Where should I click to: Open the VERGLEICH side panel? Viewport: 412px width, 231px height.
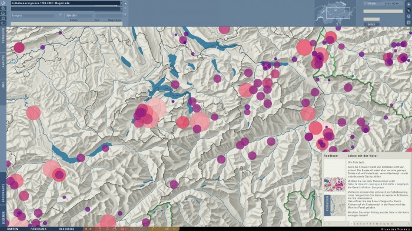pos(3,36)
